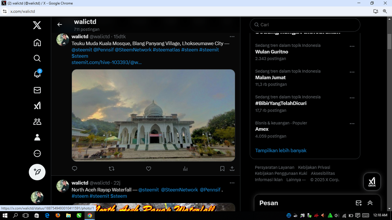The image size is (392, 220).
Task: Open the mosque photo
Action: click(153, 115)
